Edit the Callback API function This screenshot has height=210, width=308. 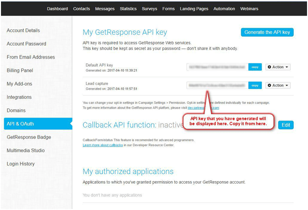[286, 125]
